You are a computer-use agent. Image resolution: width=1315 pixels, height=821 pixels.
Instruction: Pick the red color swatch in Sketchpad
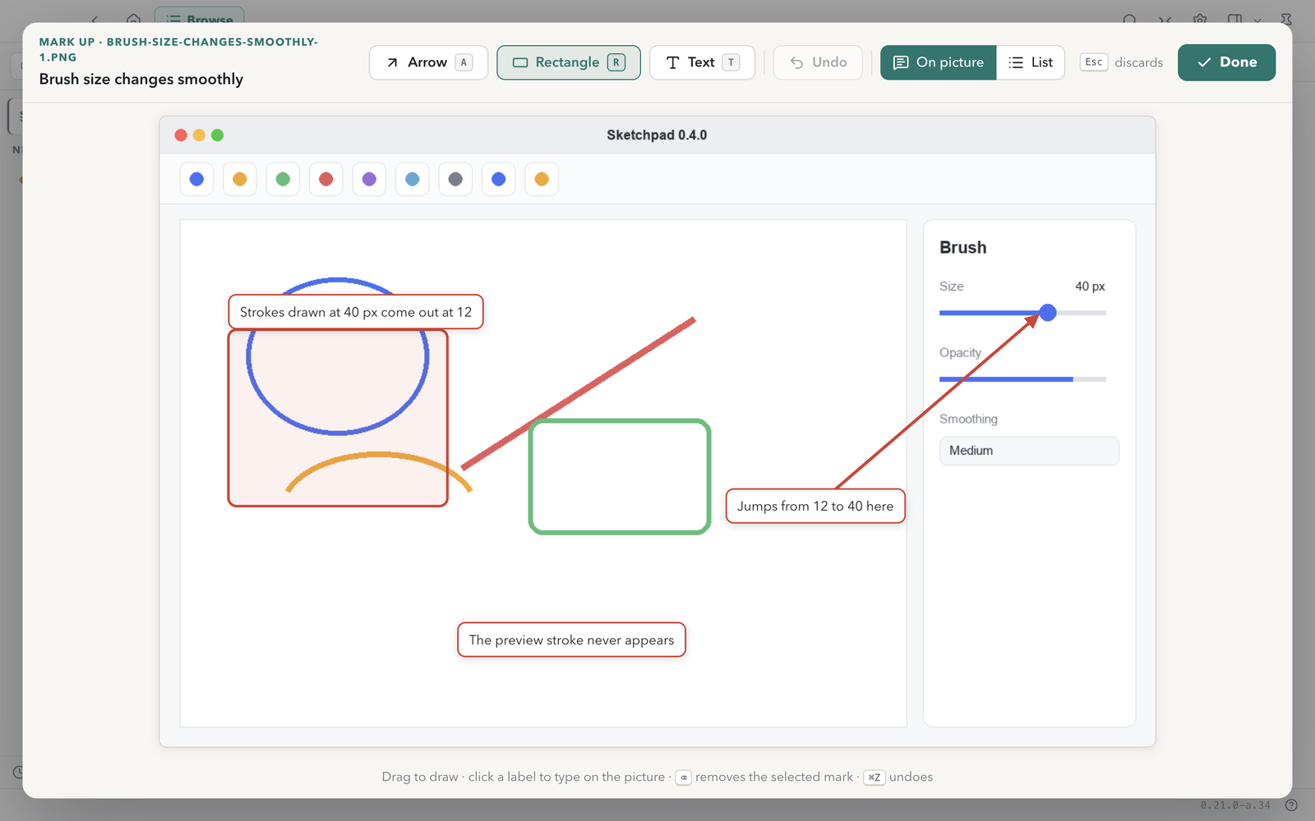pos(326,179)
